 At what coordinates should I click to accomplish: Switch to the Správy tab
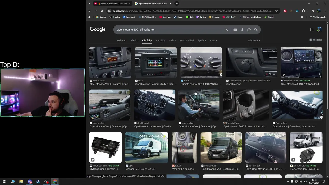pos(202,41)
